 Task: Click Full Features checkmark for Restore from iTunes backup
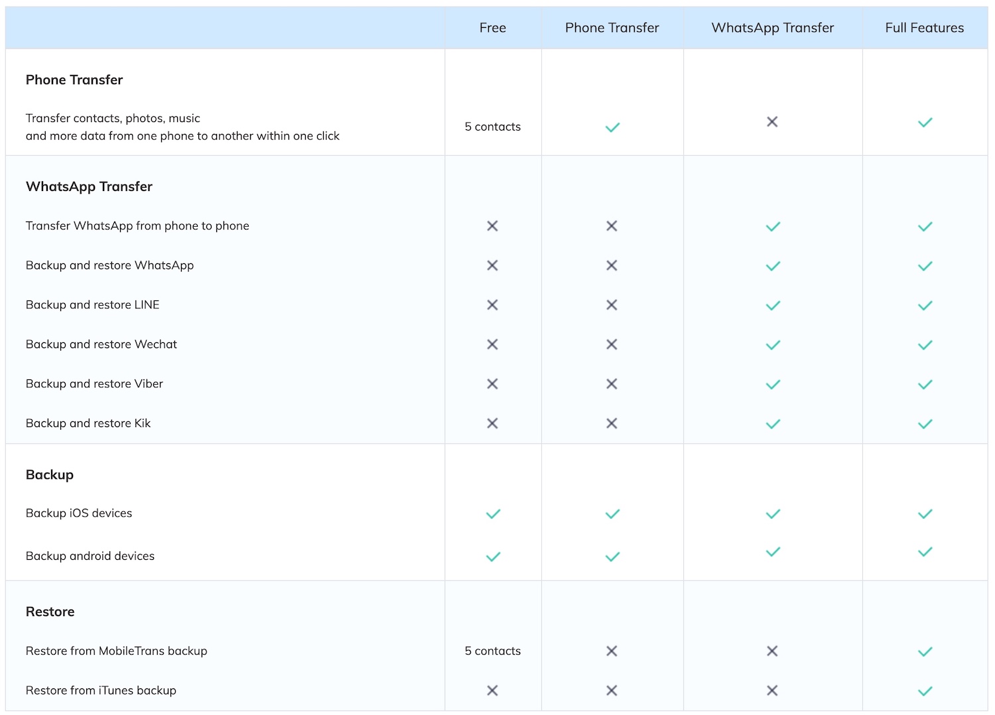point(925,691)
